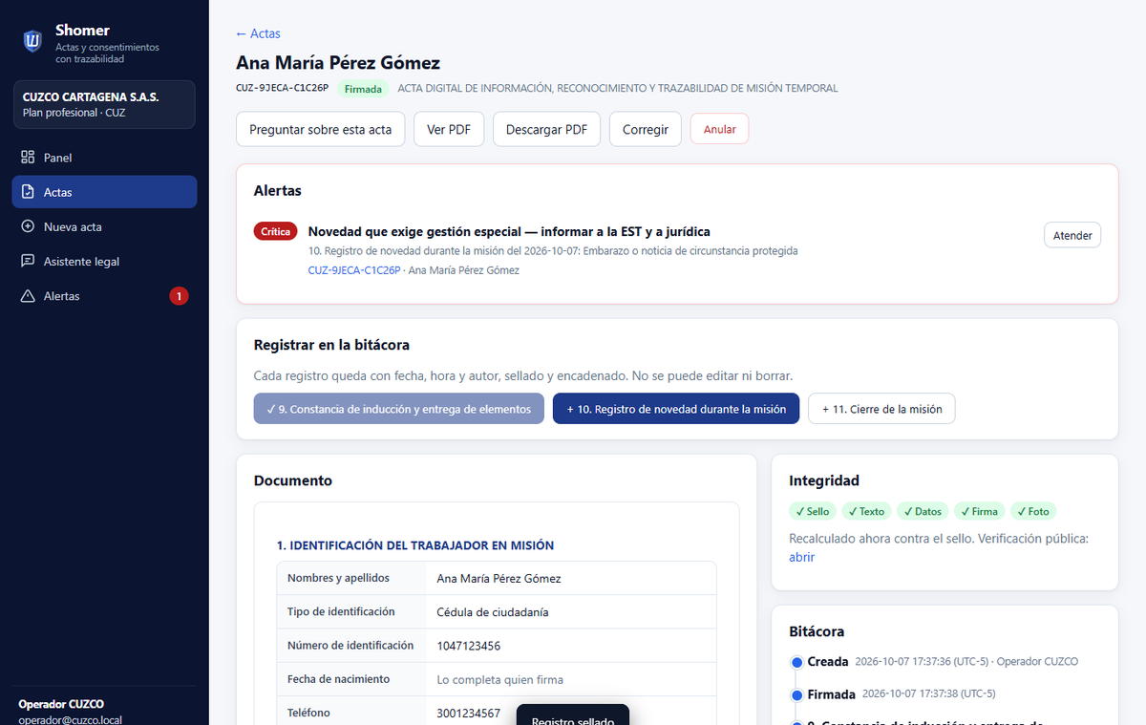Screen dimensions: 1146x725
Task: Click the red alert count badge
Action: coord(179,296)
